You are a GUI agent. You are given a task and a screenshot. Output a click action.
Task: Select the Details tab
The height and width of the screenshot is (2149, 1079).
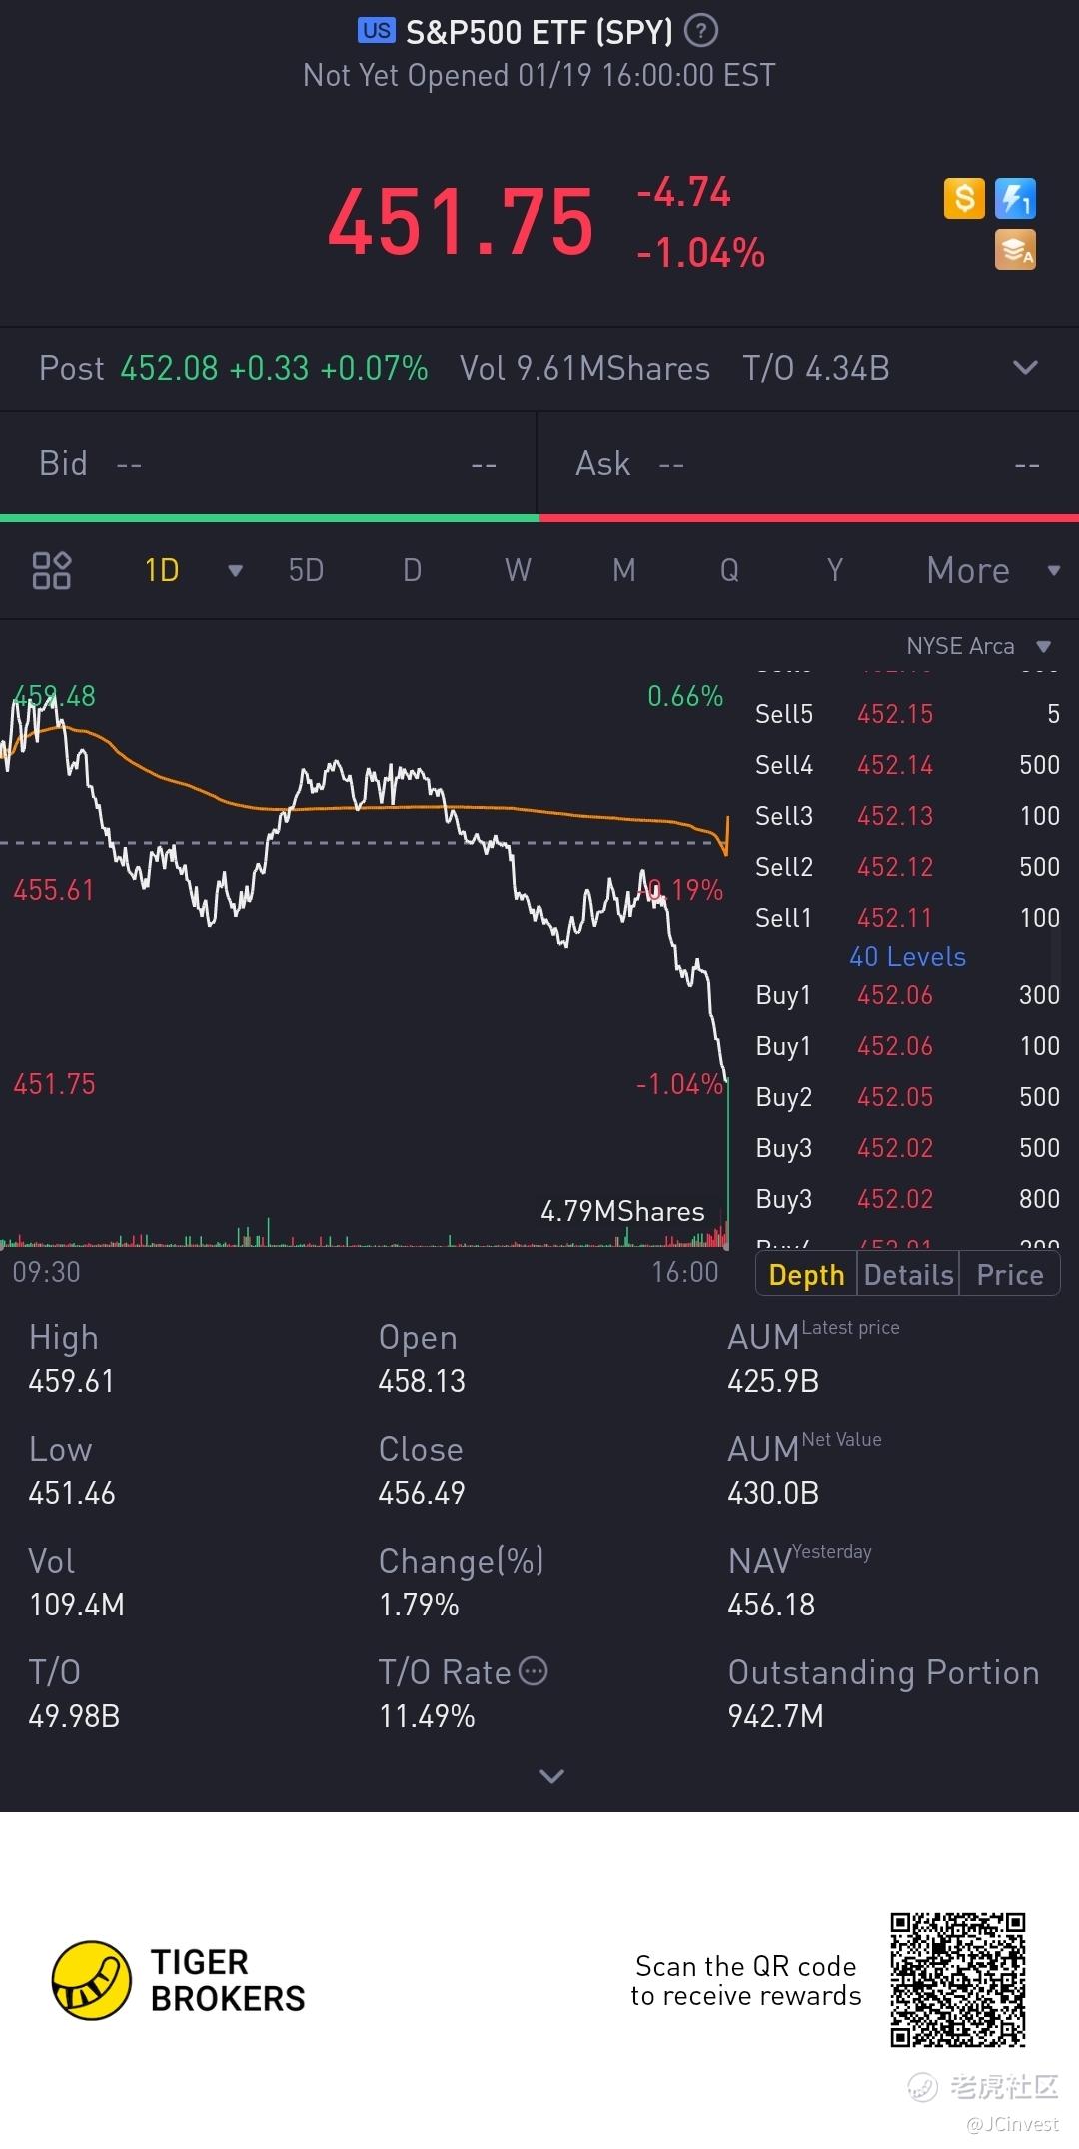click(x=908, y=1274)
